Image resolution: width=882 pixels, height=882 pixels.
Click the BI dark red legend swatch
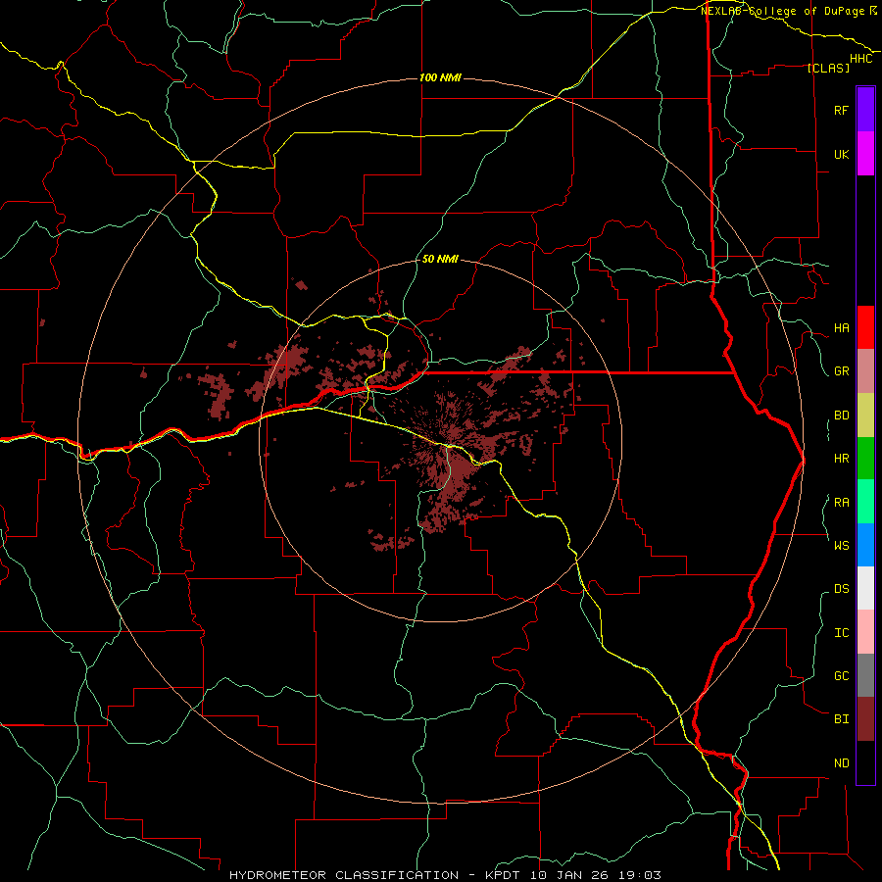coord(865,719)
